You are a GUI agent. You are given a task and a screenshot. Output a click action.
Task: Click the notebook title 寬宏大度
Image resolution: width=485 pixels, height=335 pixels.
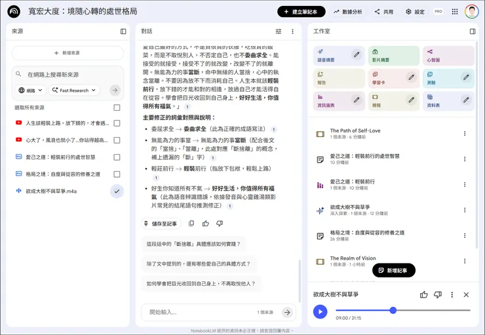pos(83,11)
